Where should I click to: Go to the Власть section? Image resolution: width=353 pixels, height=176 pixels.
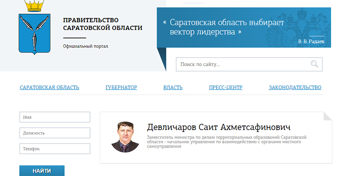[173, 87]
